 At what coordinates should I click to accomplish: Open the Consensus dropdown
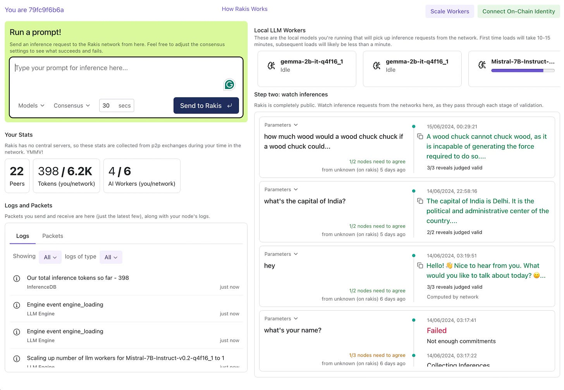click(x=72, y=106)
